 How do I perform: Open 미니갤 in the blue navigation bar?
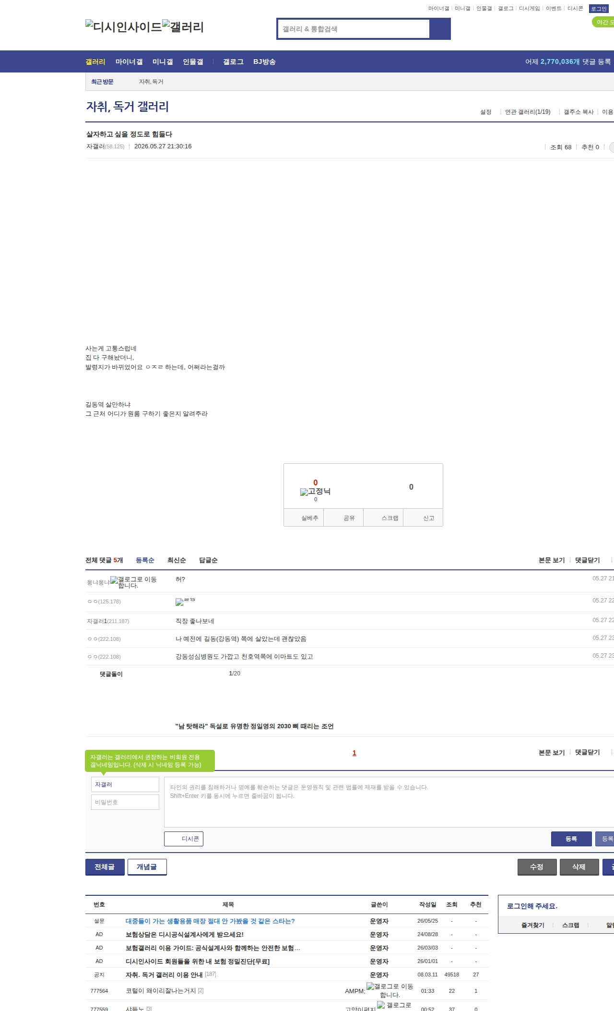point(163,61)
